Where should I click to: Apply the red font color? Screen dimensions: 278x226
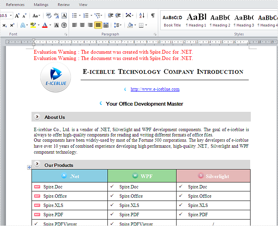click(45, 25)
